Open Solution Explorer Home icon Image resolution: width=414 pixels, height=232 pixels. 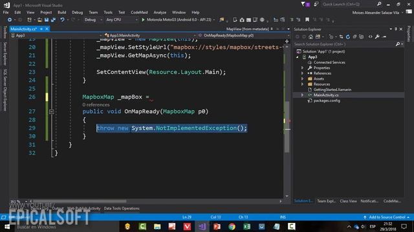pyautogui.click(x=310, y=37)
